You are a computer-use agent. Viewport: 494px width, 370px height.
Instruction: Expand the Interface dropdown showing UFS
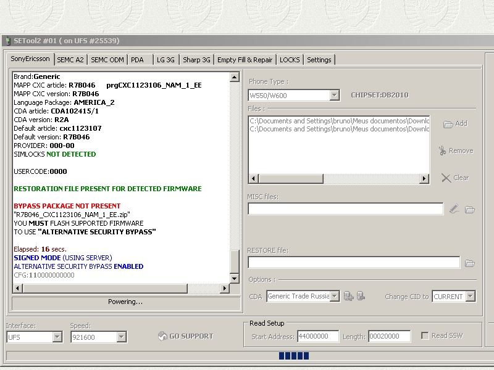coord(57,337)
